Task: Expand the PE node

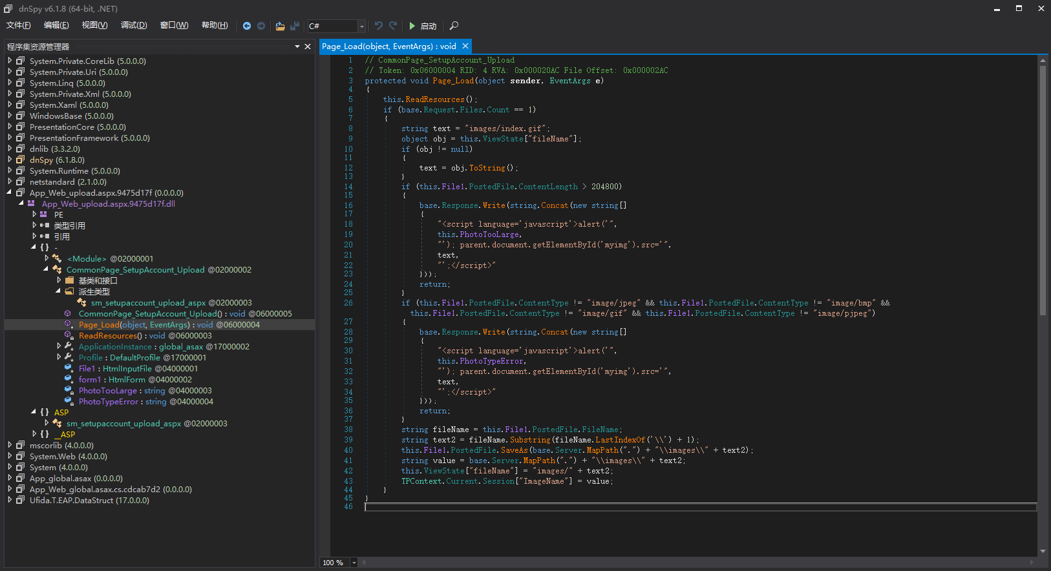Action: [34, 214]
